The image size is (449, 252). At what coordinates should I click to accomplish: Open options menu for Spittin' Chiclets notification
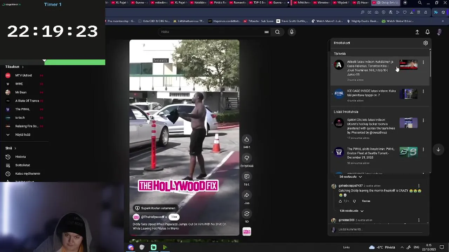click(x=423, y=120)
